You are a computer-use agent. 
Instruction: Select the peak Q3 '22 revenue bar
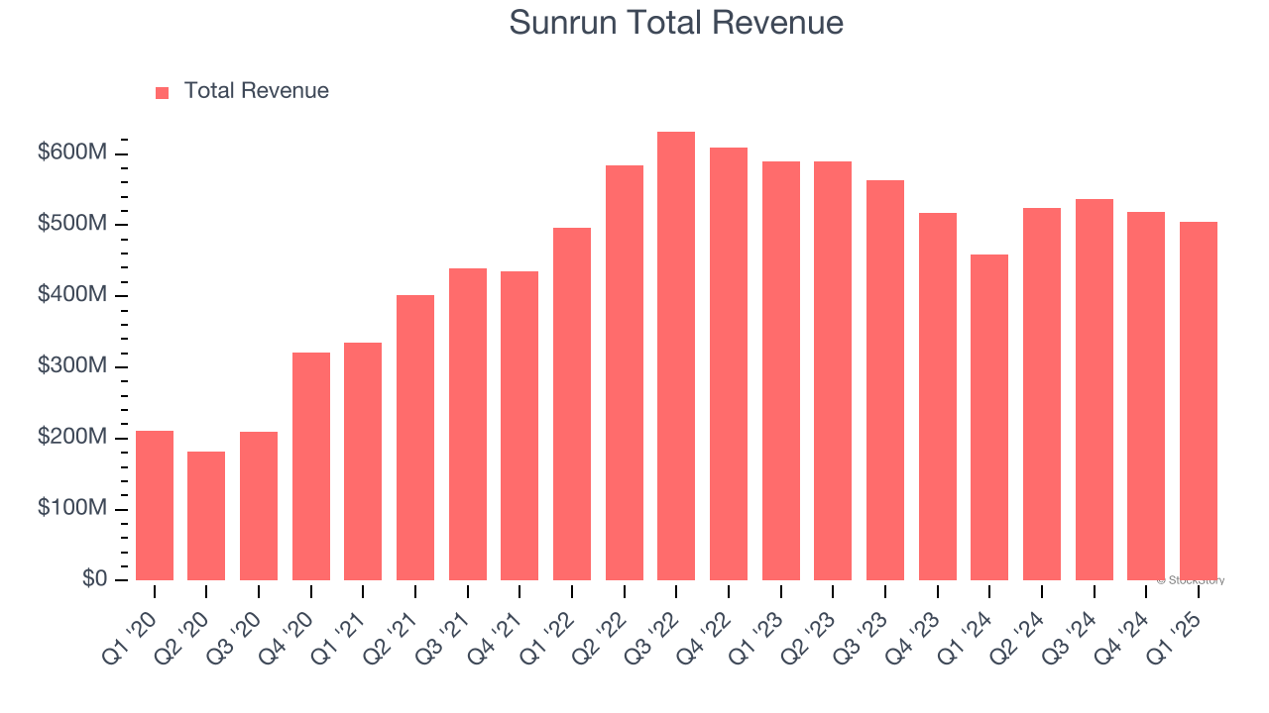point(676,356)
